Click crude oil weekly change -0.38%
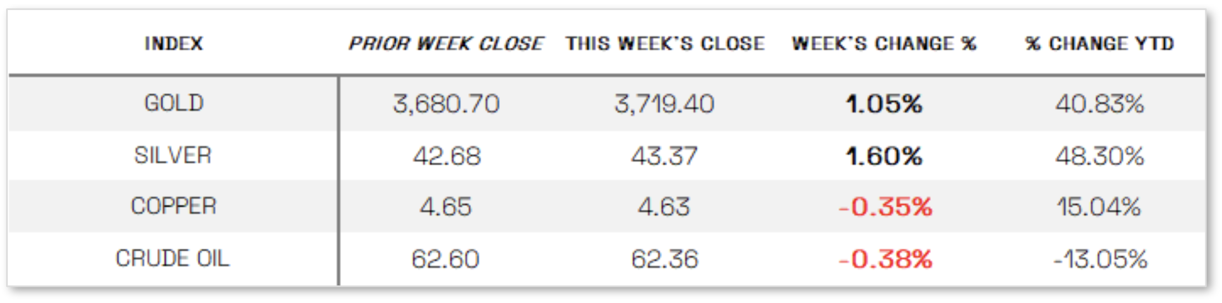This screenshot has width=1222, height=303. pyautogui.click(x=885, y=259)
